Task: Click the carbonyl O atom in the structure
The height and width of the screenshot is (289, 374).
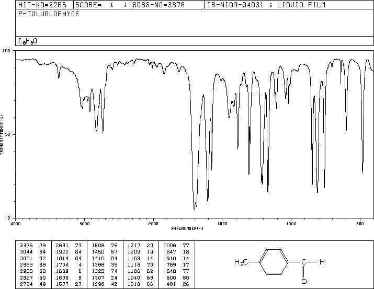Action: pyautogui.click(x=304, y=281)
